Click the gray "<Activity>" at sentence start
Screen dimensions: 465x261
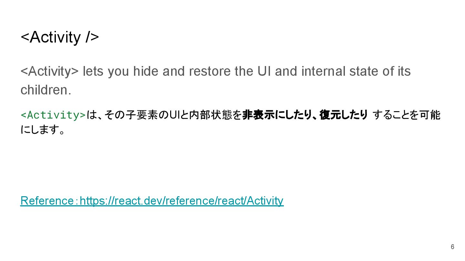[x=49, y=71]
